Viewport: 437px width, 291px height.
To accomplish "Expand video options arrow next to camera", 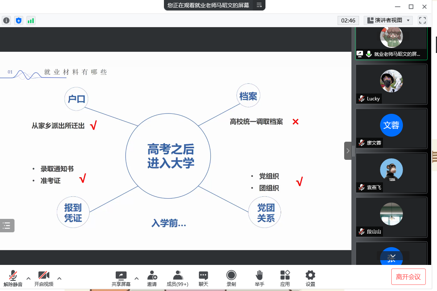I will [x=59, y=278].
